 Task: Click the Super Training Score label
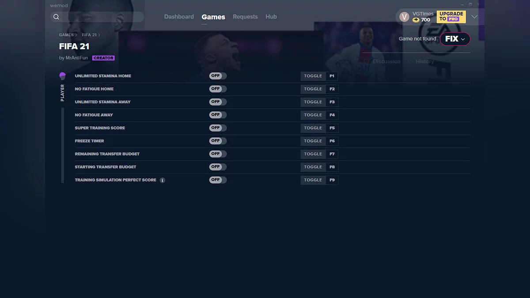pyautogui.click(x=100, y=128)
